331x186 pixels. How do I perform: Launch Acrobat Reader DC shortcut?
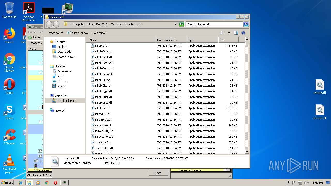[29, 12]
